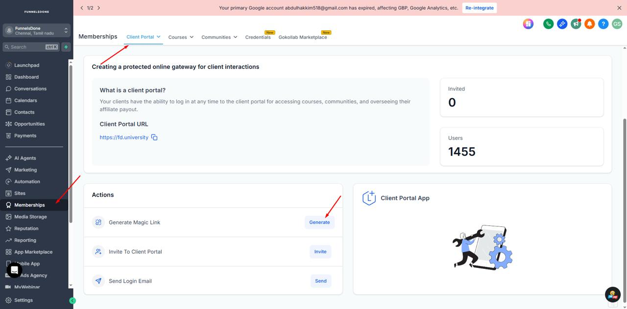This screenshot has width=627, height=309.
Task: Click the colorful apps icon in header
Action: 528,23
